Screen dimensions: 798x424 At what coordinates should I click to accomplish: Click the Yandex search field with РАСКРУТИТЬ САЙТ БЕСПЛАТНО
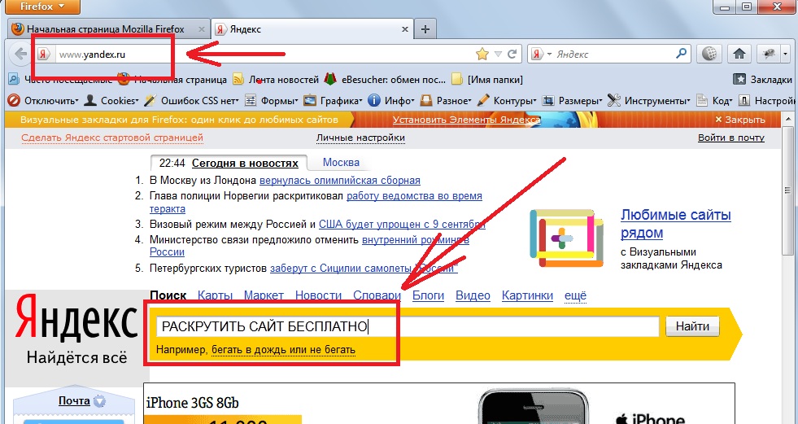point(408,326)
